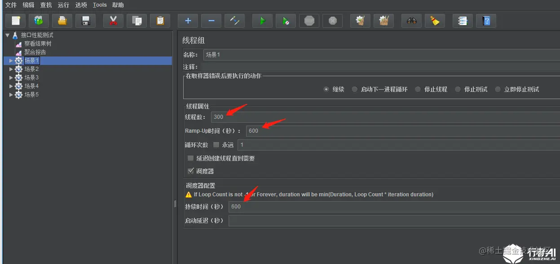Select the 启动下一进程循环 radio button
560x264 pixels.
tap(355, 89)
